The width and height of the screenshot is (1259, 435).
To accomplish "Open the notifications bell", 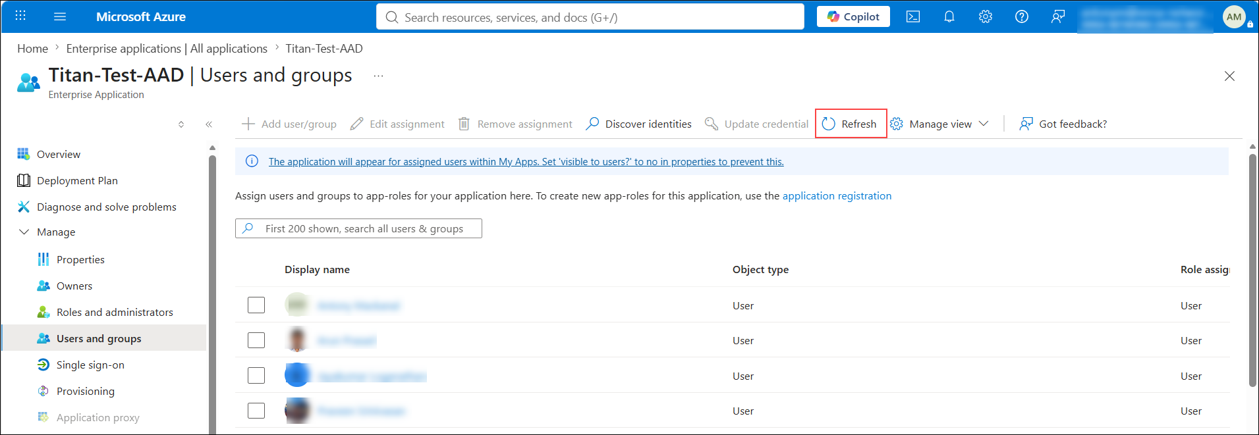I will coord(949,16).
